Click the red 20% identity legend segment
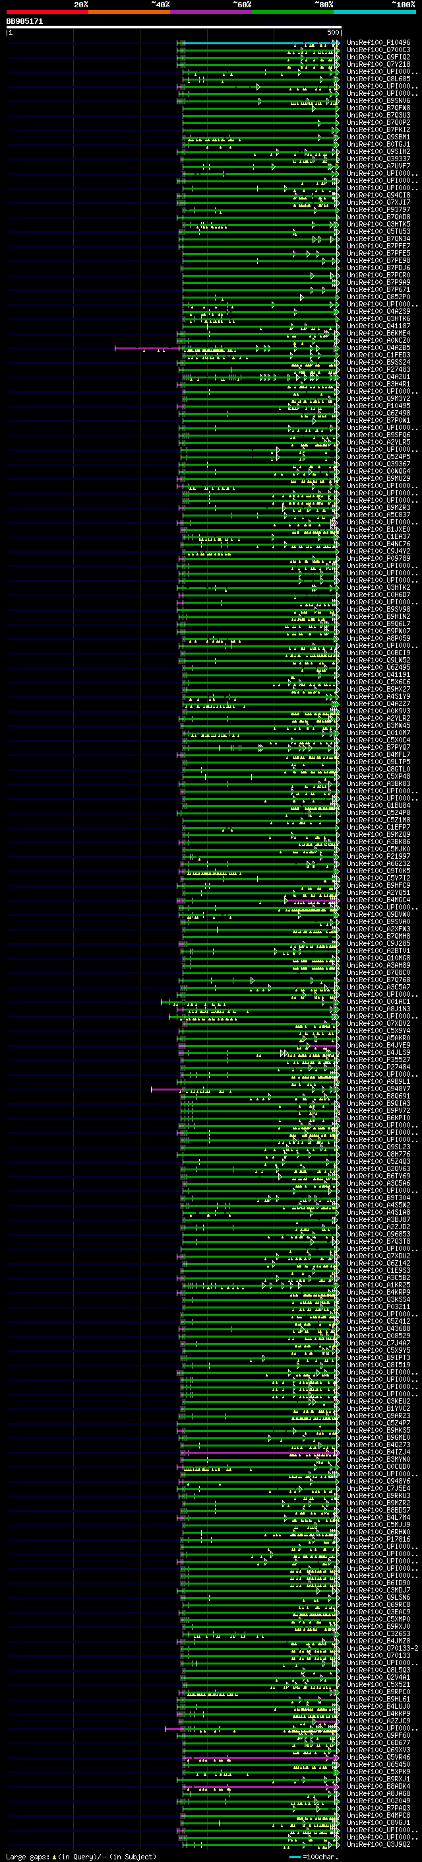 coord(47,12)
